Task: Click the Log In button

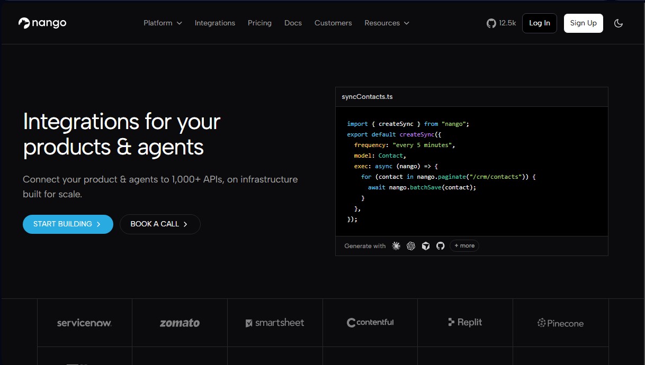Action: (540, 23)
